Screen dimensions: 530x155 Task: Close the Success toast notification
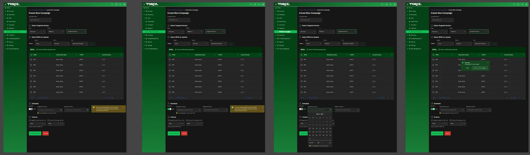488,63
